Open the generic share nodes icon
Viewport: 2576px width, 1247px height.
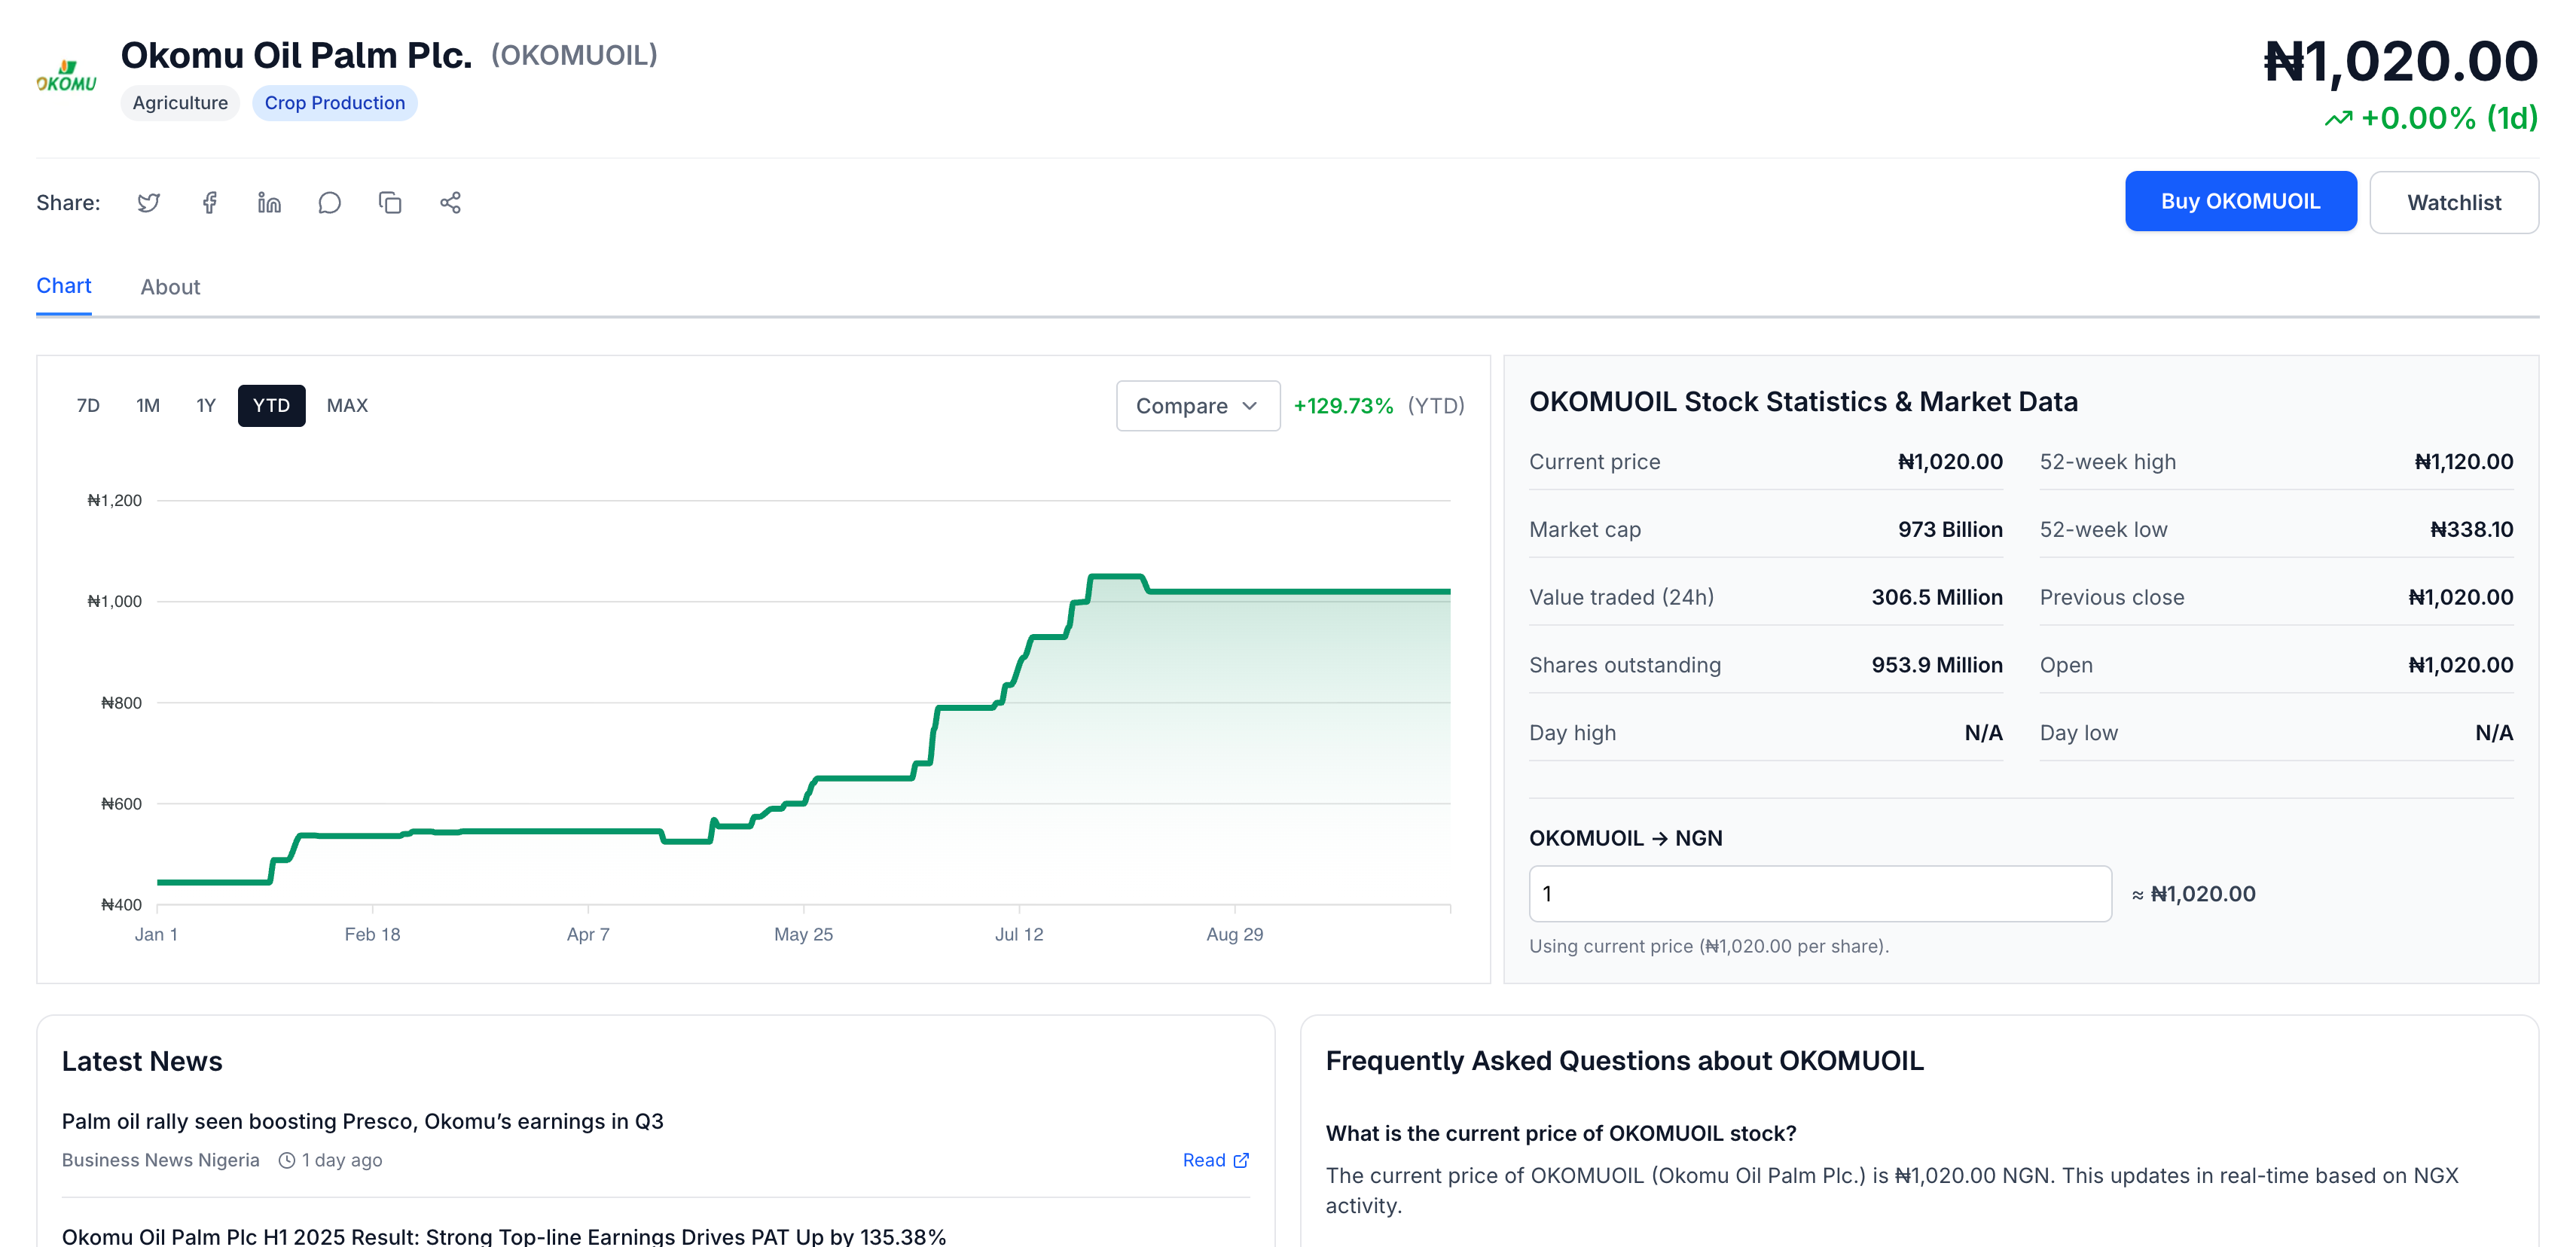point(450,203)
